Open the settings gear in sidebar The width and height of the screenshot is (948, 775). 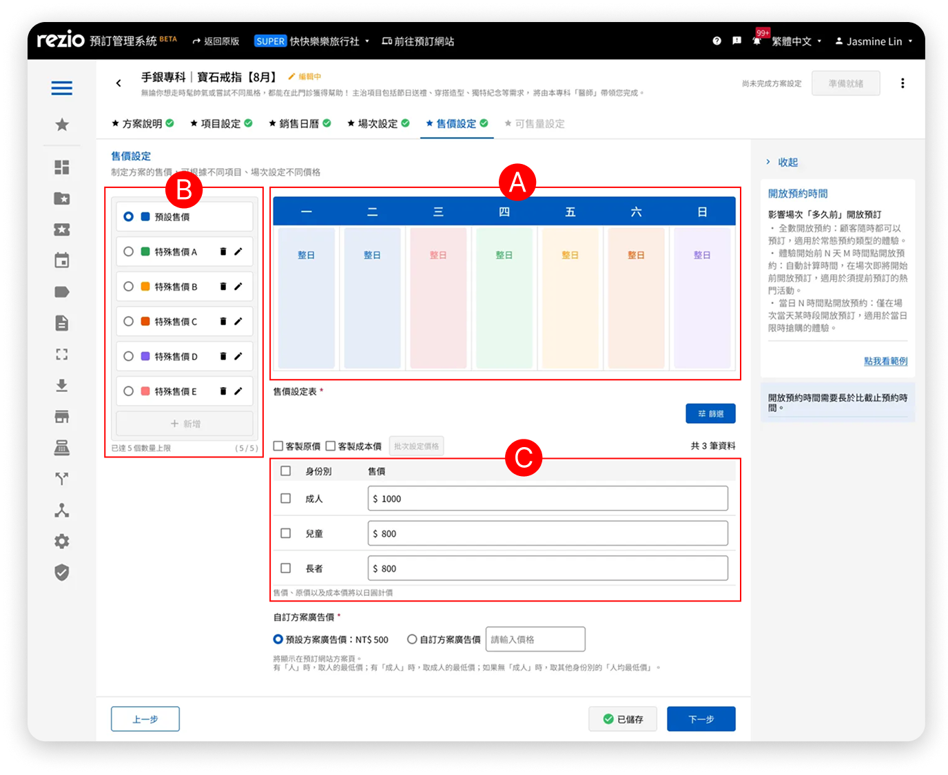62,541
